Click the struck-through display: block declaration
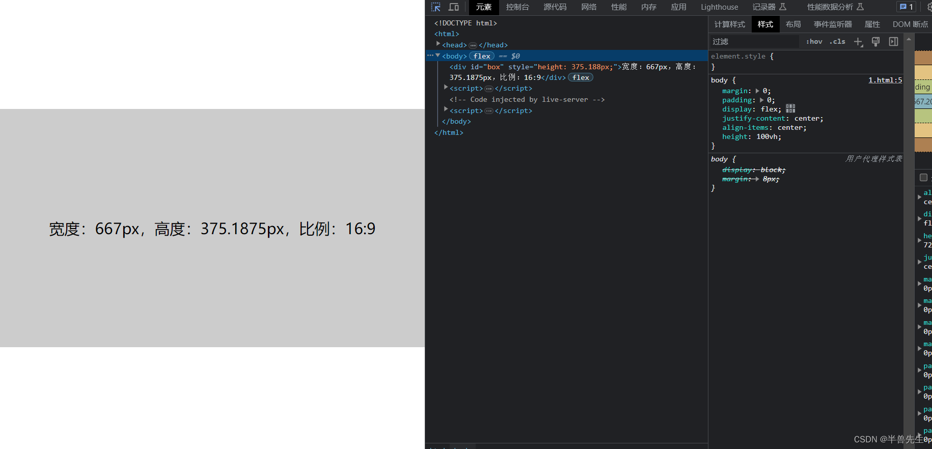Image resolution: width=932 pixels, height=449 pixels. 754,170
